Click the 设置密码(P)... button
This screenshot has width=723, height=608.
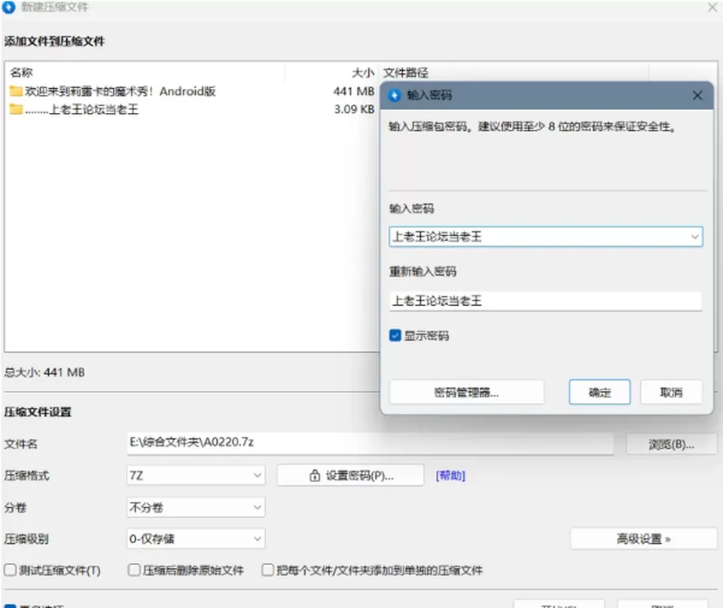click(350, 475)
